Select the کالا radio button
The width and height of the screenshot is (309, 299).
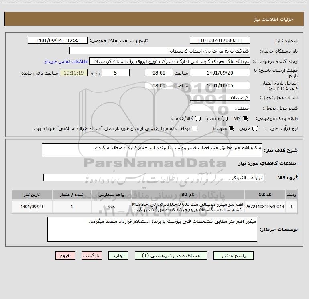pos(246,118)
